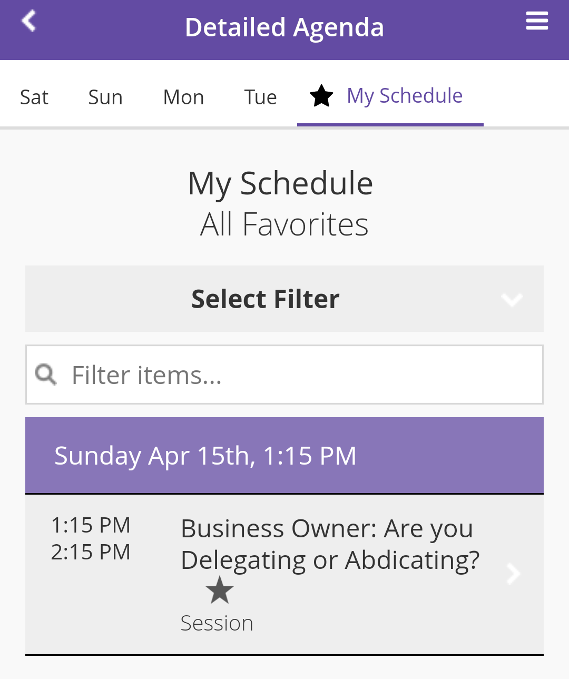
Task: Click the black star beside My Schedule
Action: [321, 96]
